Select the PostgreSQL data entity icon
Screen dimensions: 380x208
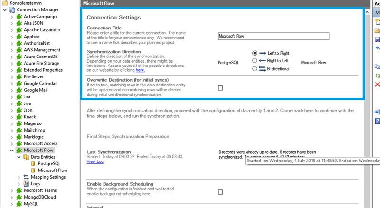point(33,163)
